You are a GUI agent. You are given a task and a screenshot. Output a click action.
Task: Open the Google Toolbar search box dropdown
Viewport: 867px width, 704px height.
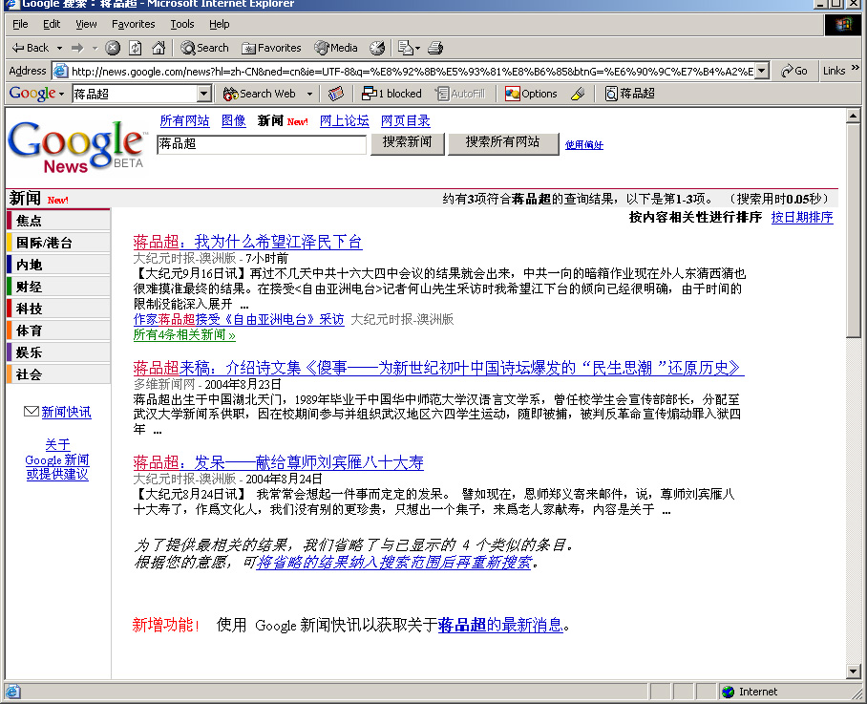203,94
